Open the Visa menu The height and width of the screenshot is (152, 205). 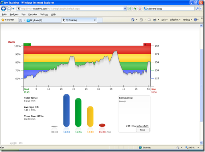click(24, 14)
